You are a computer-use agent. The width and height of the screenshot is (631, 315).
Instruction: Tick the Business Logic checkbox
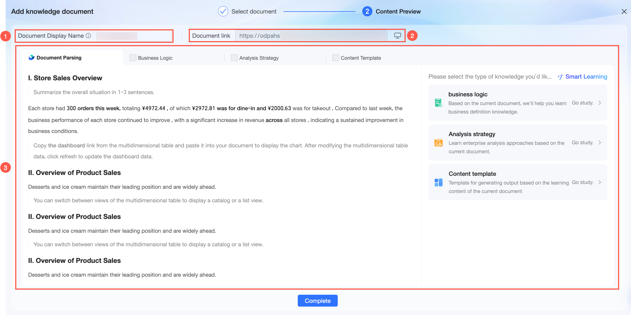[133, 58]
